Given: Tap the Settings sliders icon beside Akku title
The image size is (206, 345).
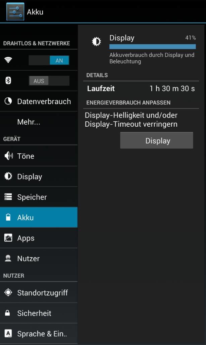Looking at the screenshot, I should pyautogui.click(x=15, y=11).
